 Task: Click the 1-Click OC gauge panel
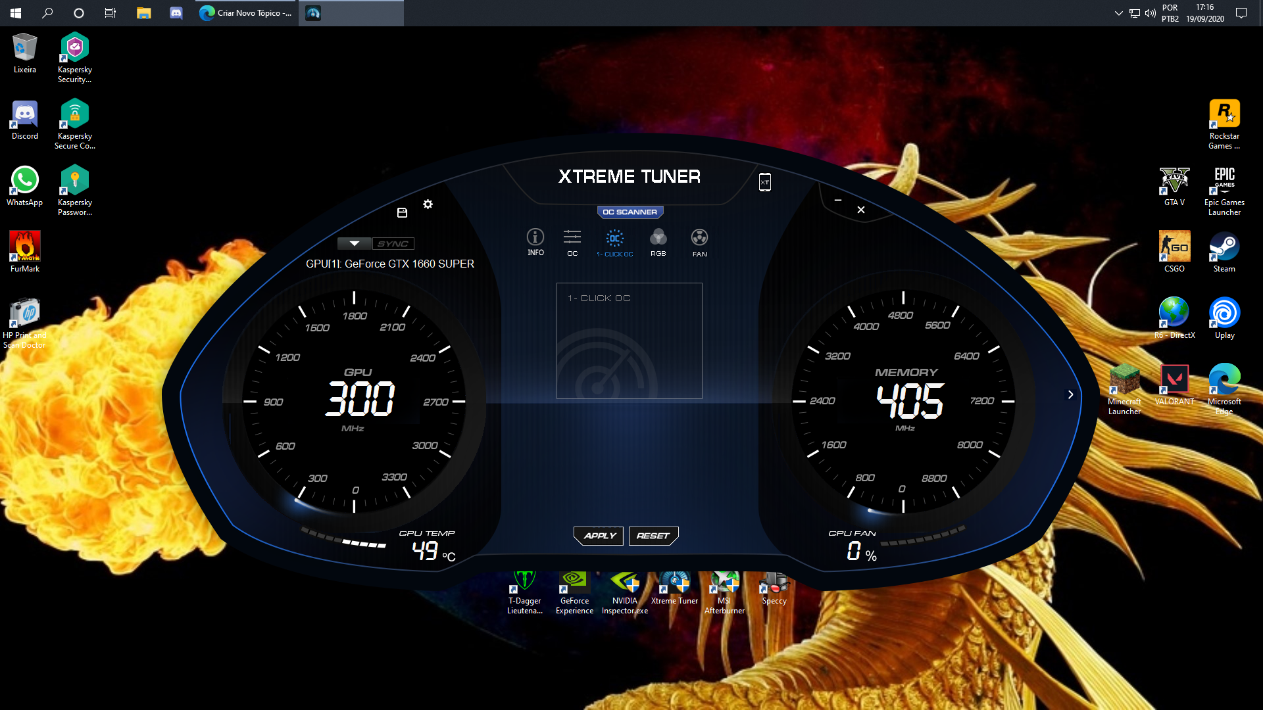pyautogui.click(x=629, y=341)
